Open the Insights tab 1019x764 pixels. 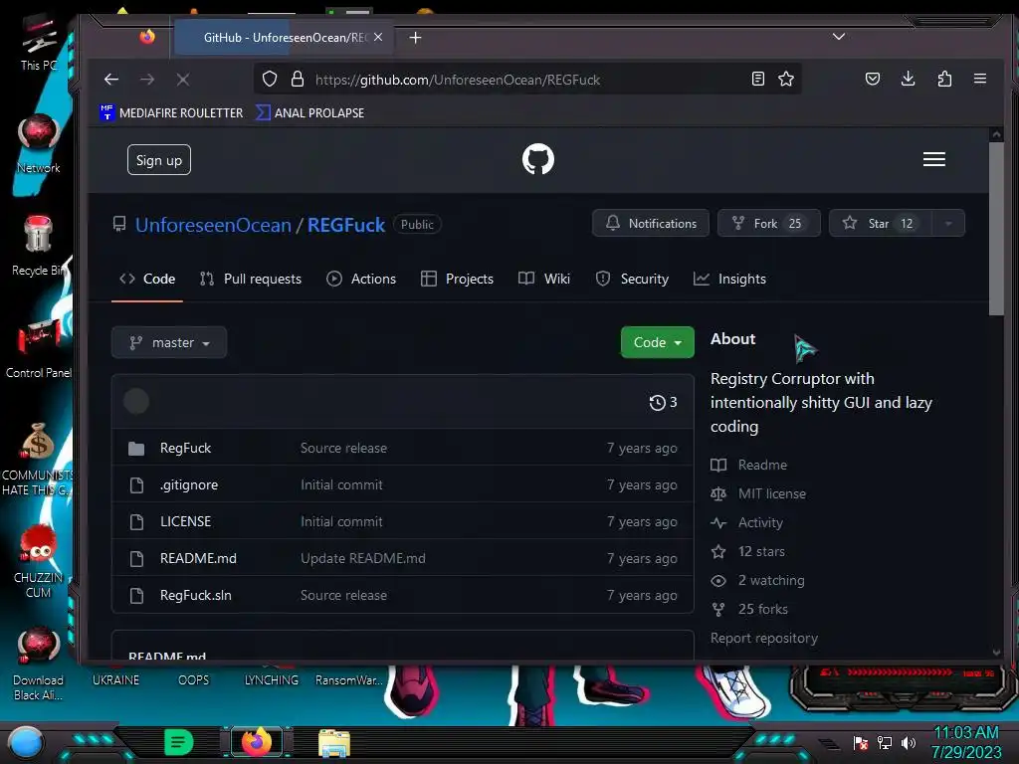click(729, 279)
